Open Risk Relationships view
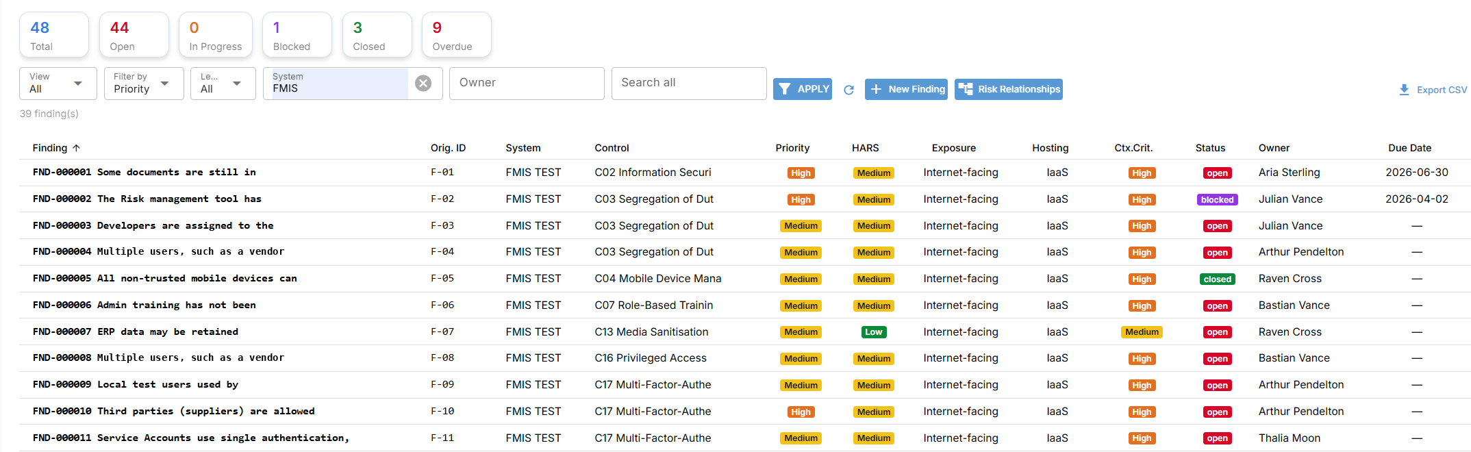The image size is (1471, 452). (1009, 89)
